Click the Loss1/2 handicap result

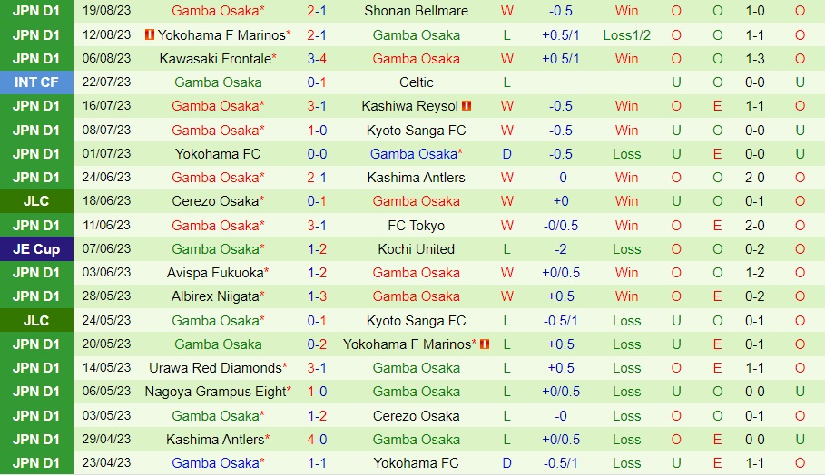(x=626, y=35)
